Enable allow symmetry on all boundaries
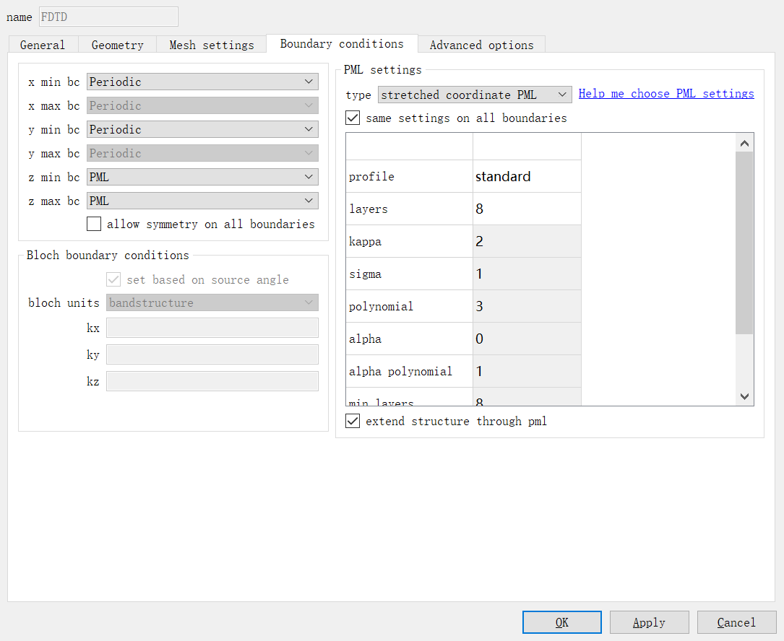This screenshot has width=784, height=641. click(x=94, y=224)
